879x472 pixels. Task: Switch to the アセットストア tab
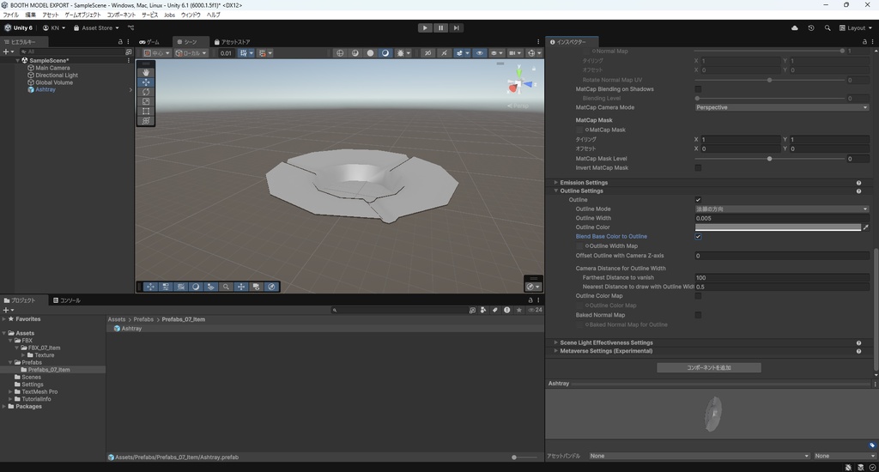tap(232, 41)
